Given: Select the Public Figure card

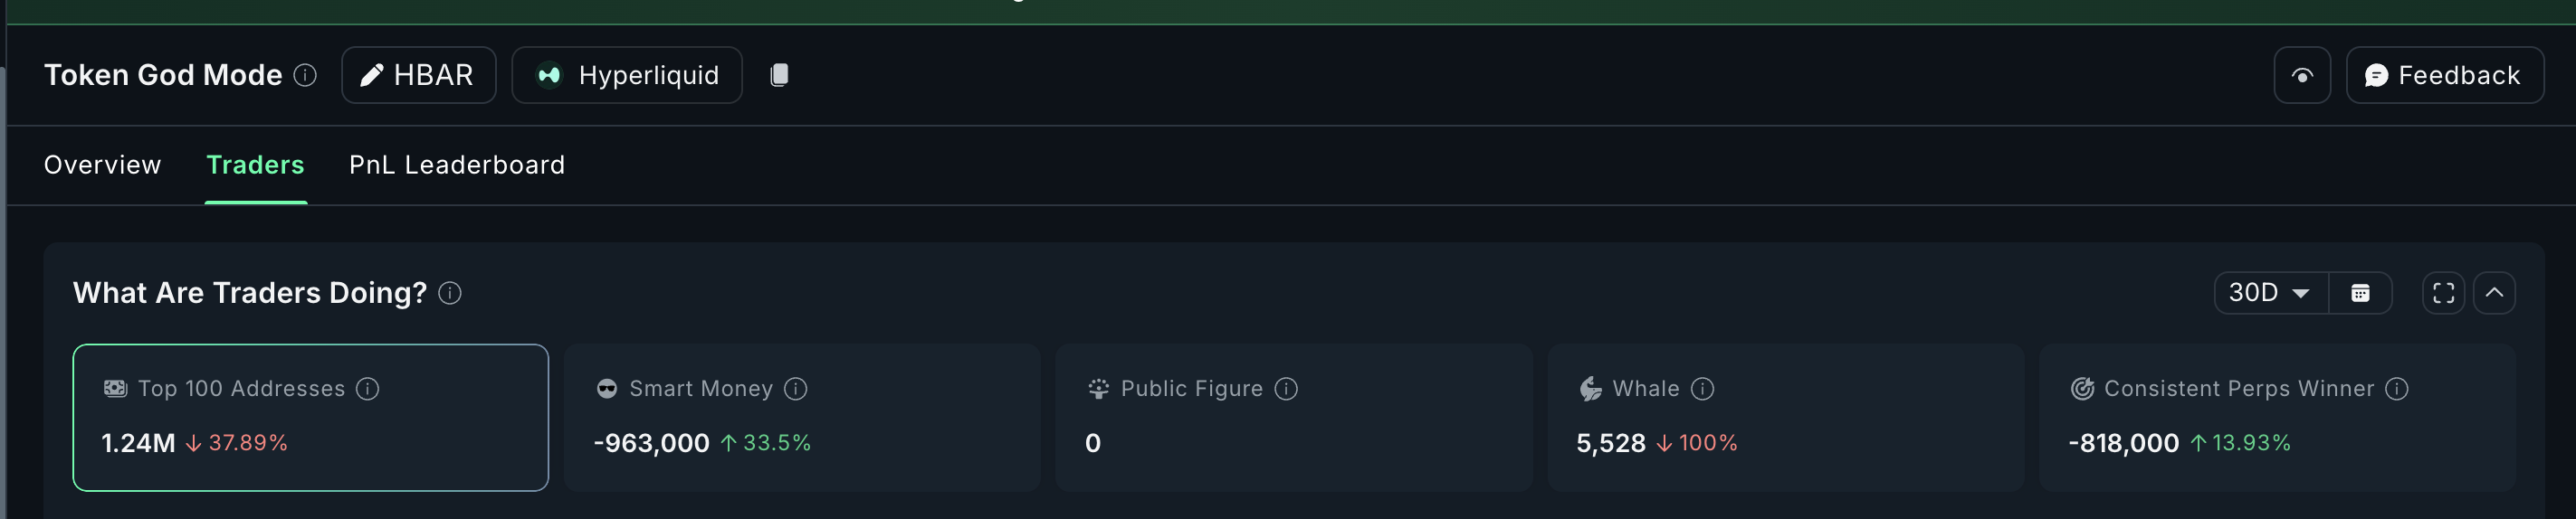Looking at the screenshot, I should tap(1293, 417).
